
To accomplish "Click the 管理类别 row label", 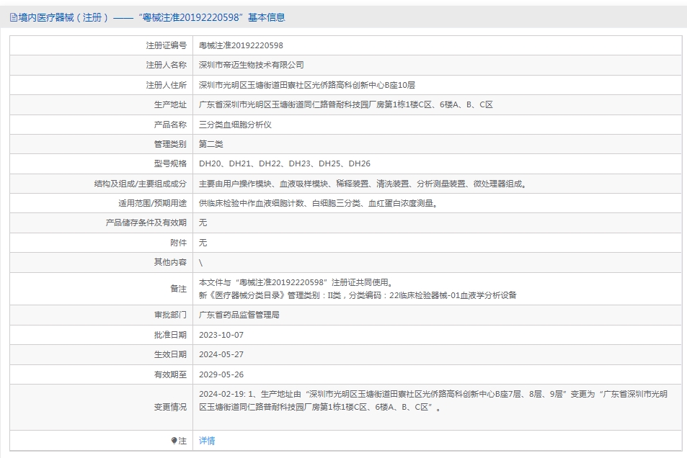I will coord(170,144).
